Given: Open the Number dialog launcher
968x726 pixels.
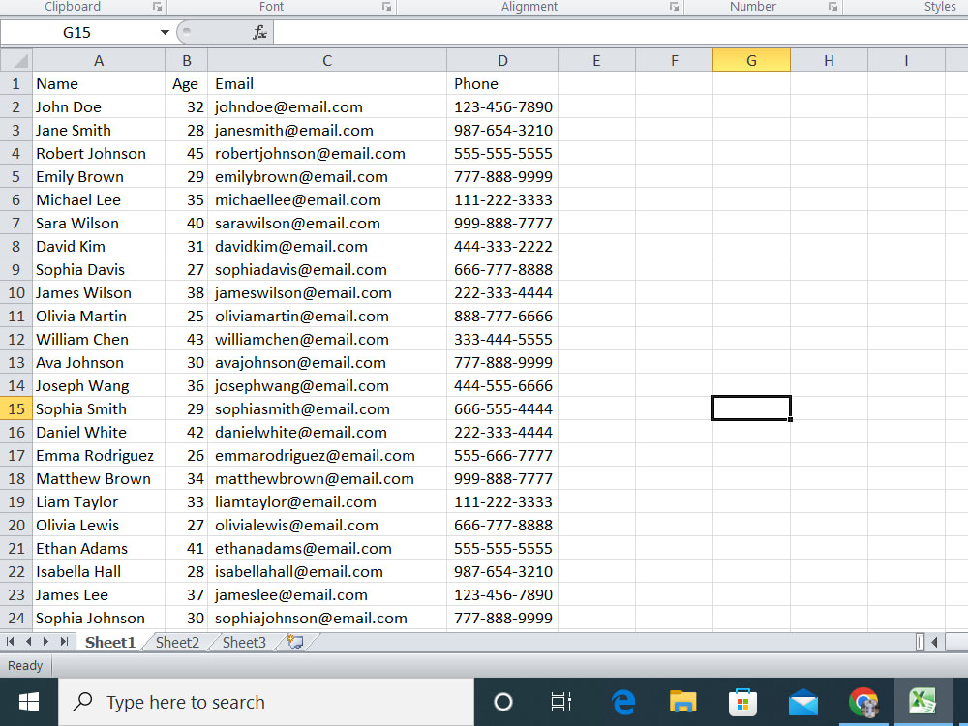Looking at the screenshot, I should pyautogui.click(x=832, y=7).
